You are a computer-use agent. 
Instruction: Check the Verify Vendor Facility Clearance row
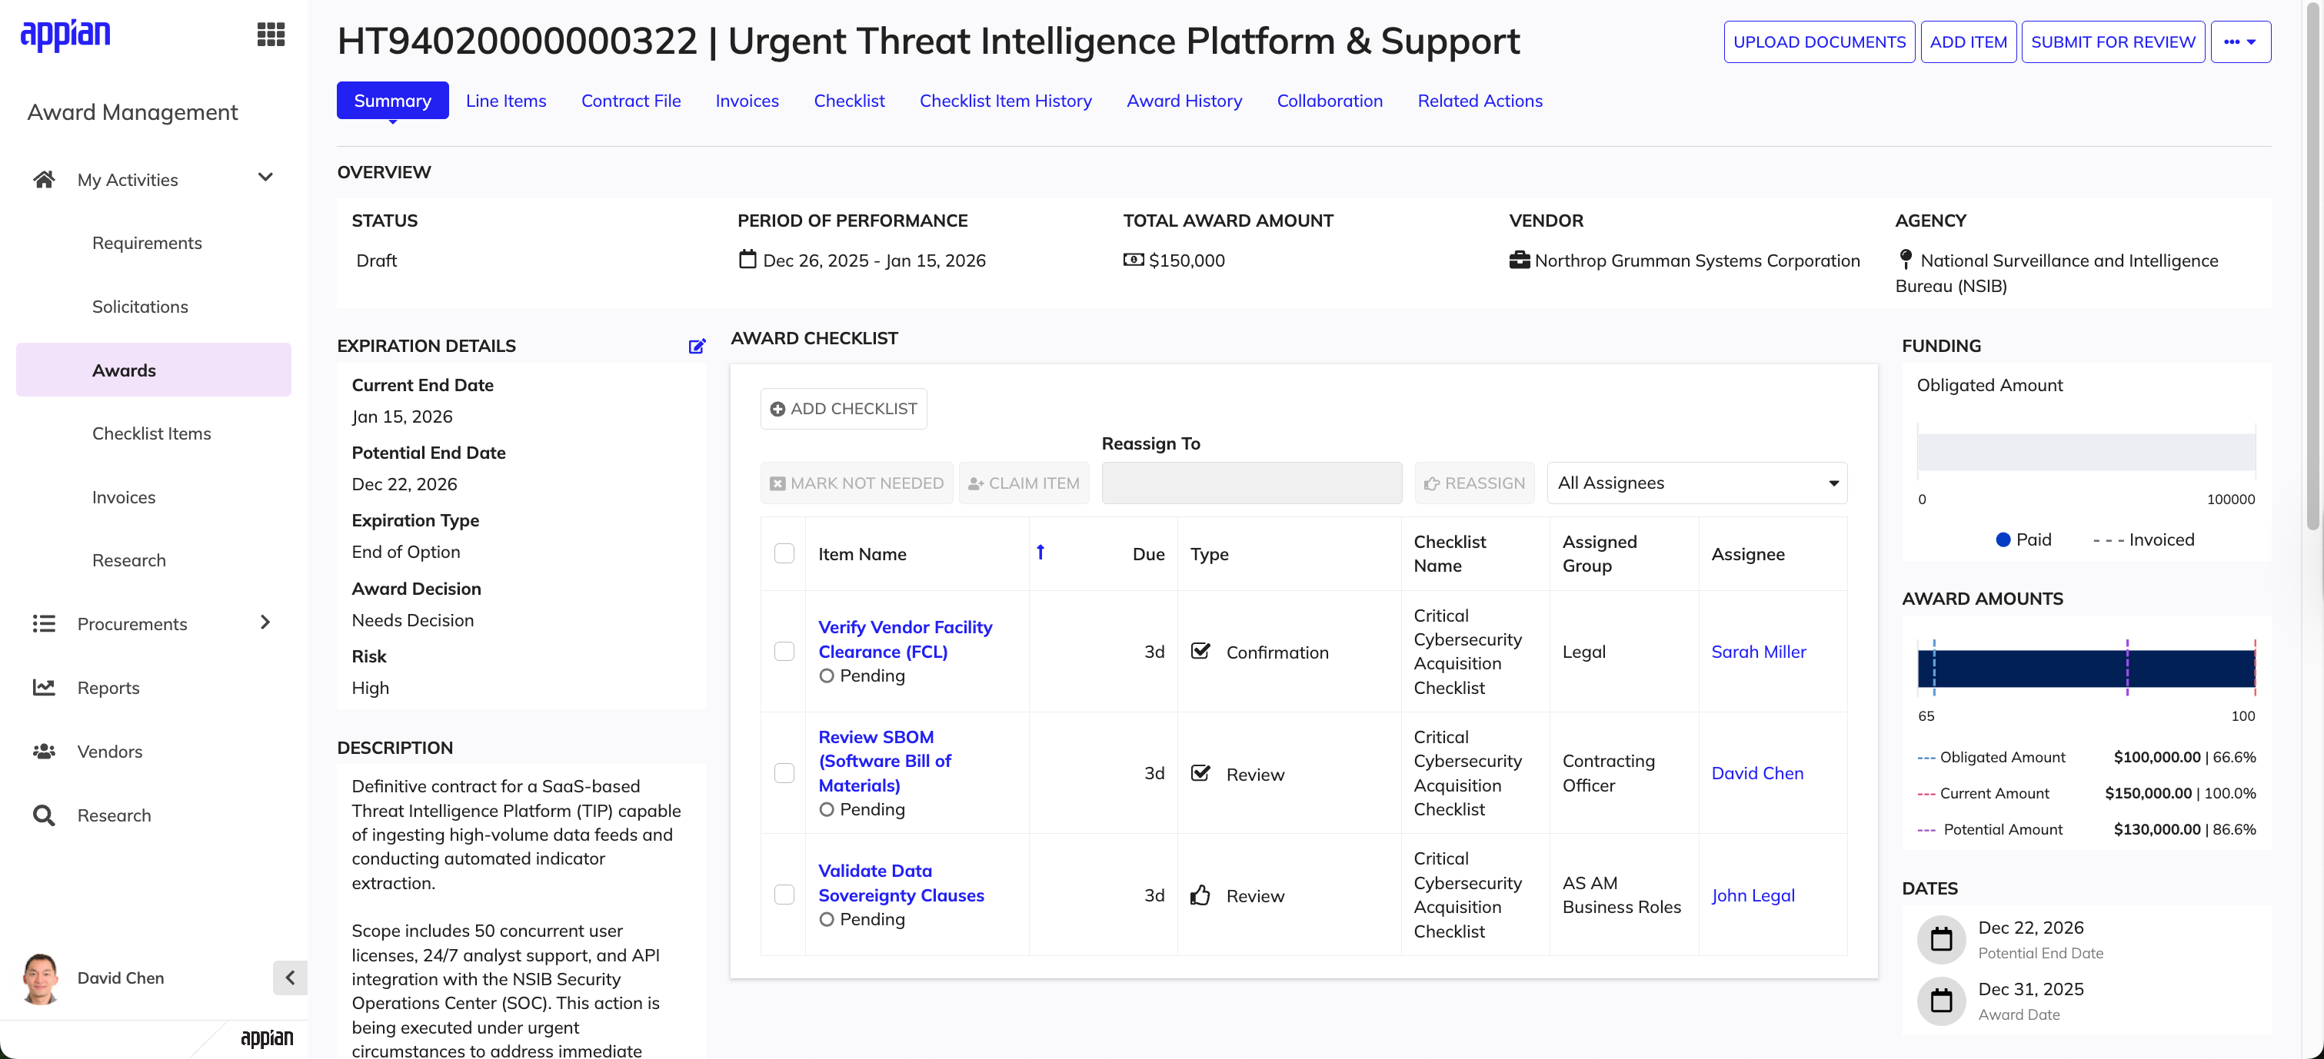coord(784,651)
